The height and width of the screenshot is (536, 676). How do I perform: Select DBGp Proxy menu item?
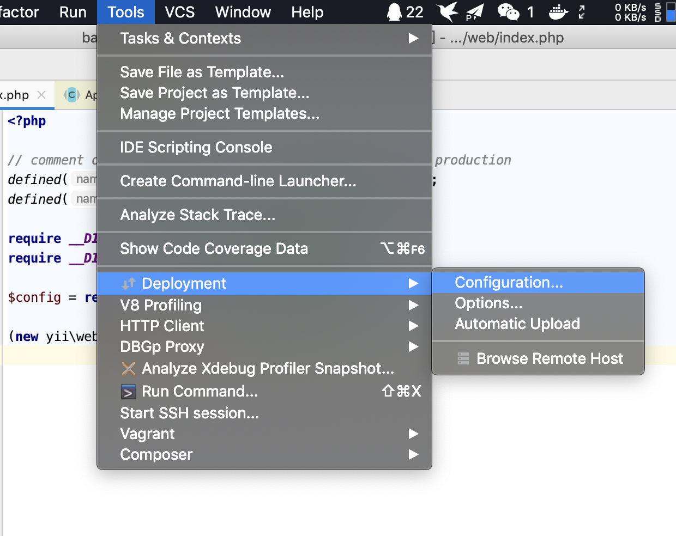264,346
